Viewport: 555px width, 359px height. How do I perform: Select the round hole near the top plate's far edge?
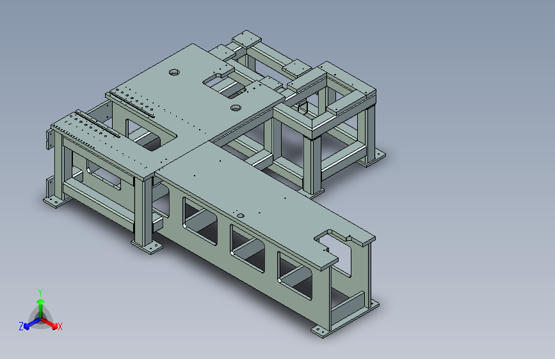pyautogui.click(x=174, y=72)
